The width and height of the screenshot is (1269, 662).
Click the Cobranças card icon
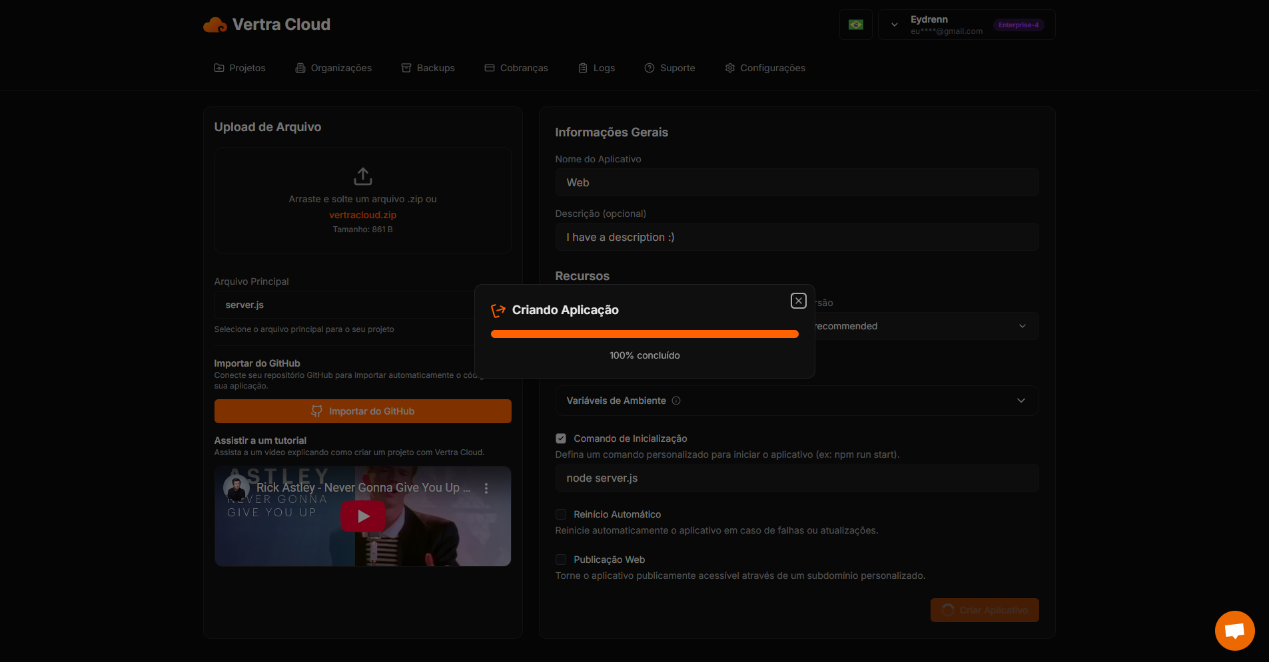click(490, 67)
